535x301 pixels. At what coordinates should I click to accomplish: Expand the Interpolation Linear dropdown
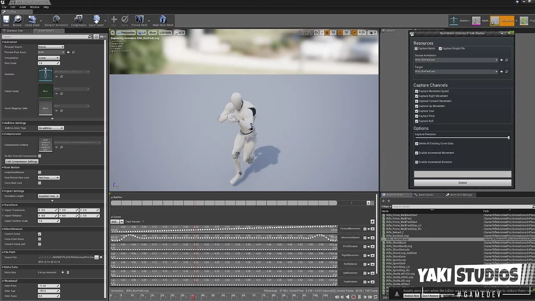coord(49,58)
